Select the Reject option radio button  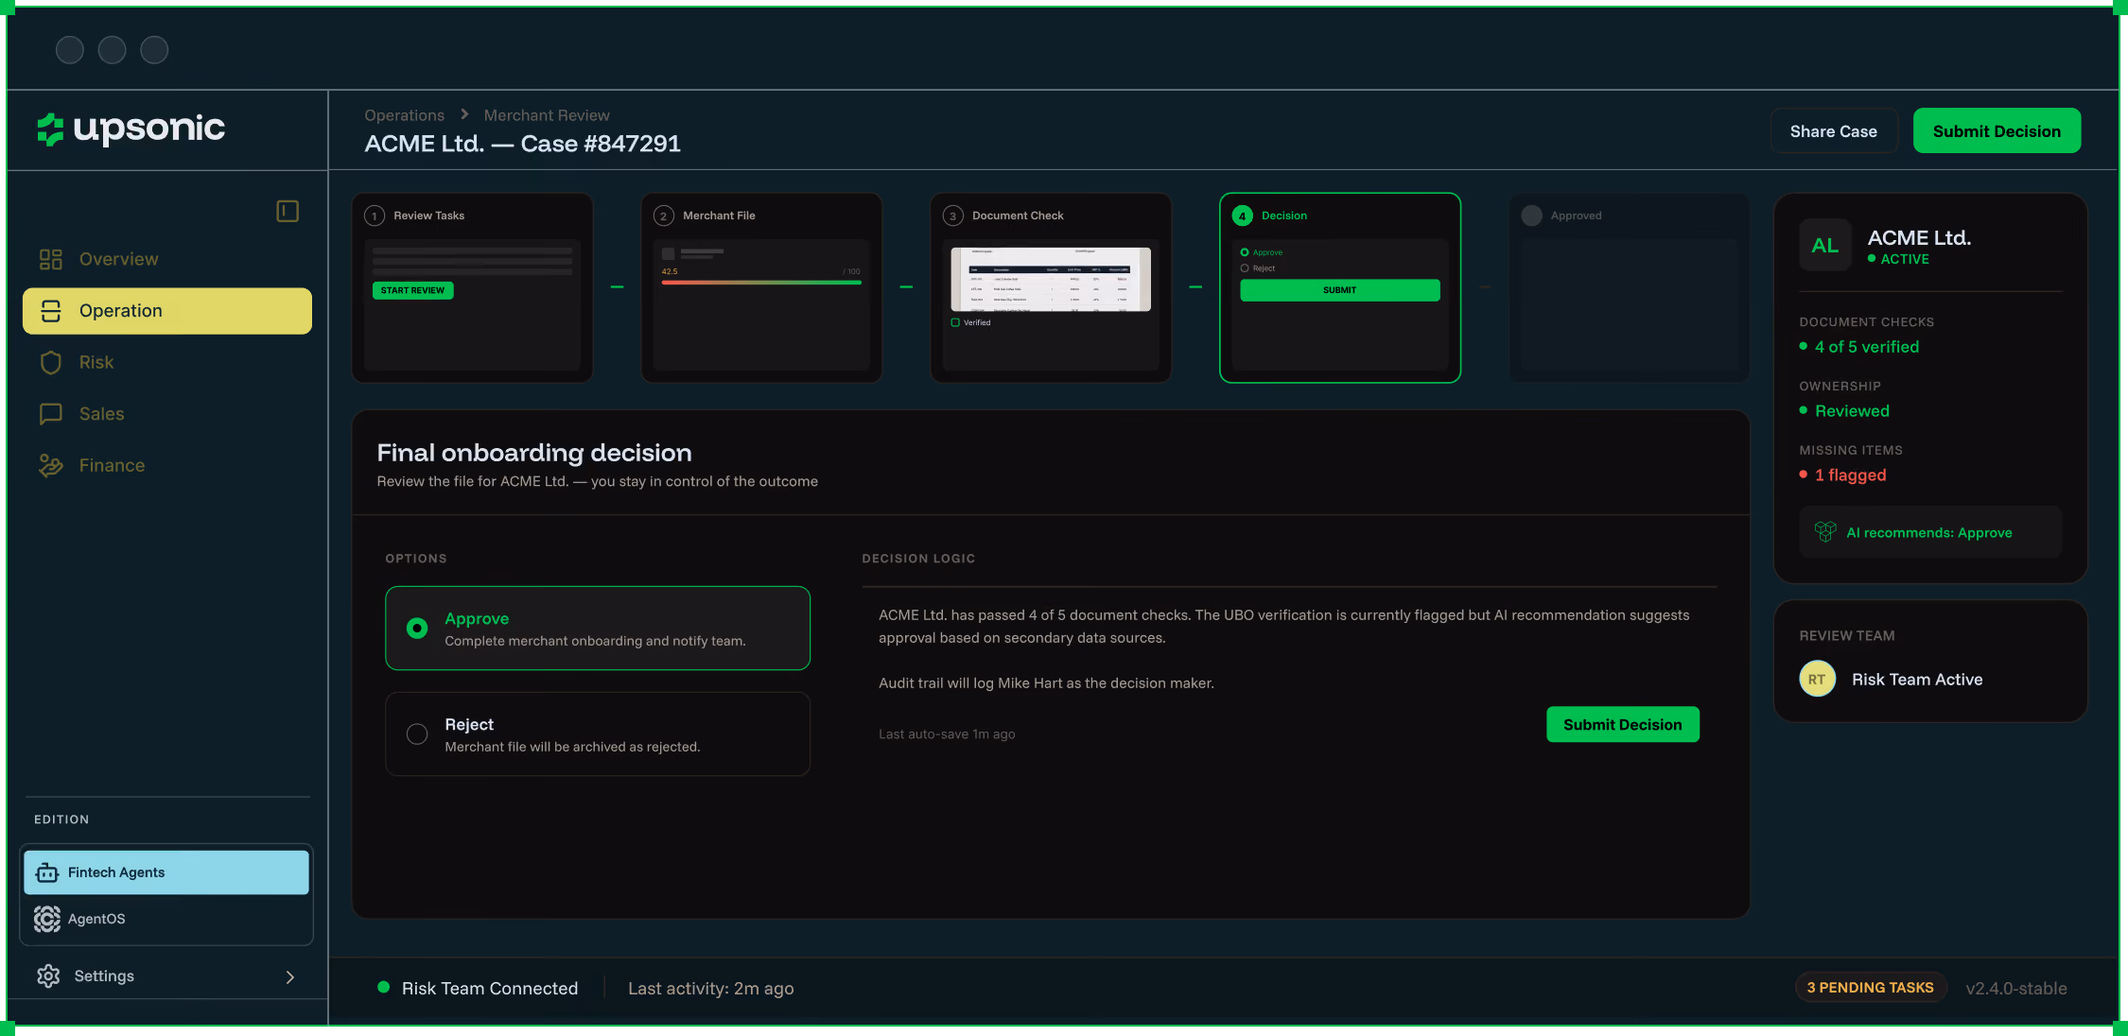417,734
